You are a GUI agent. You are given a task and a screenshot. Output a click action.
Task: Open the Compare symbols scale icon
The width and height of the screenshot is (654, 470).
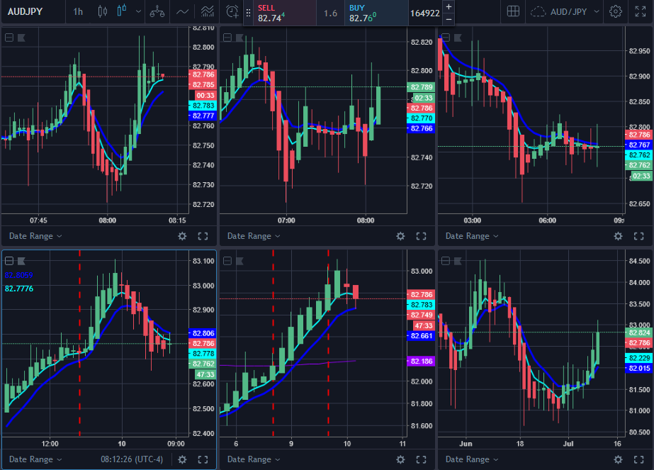(157, 11)
